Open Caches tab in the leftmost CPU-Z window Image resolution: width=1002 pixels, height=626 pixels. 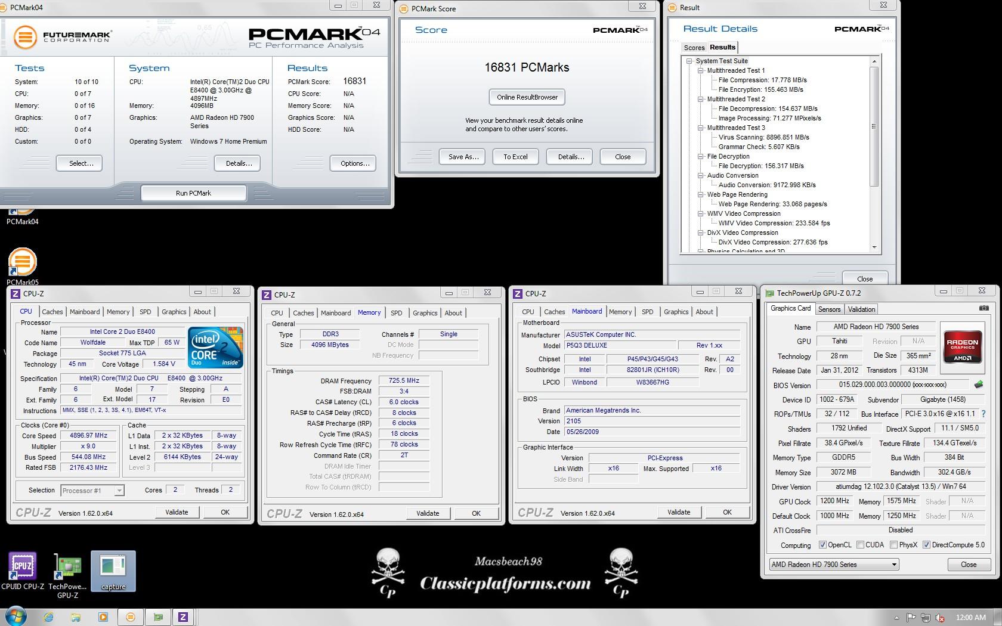coord(52,312)
